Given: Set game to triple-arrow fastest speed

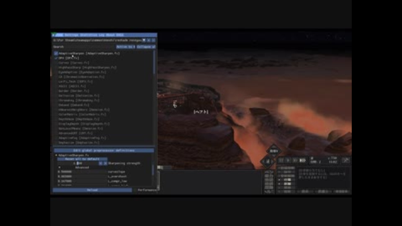Looking at the screenshot, I should pyautogui.click(x=303, y=160).
